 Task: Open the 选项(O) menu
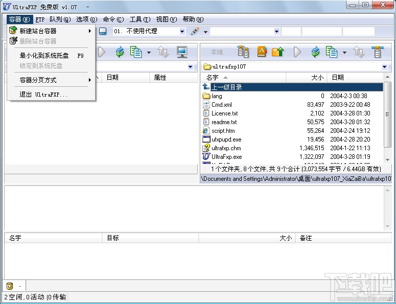(87, 19)
